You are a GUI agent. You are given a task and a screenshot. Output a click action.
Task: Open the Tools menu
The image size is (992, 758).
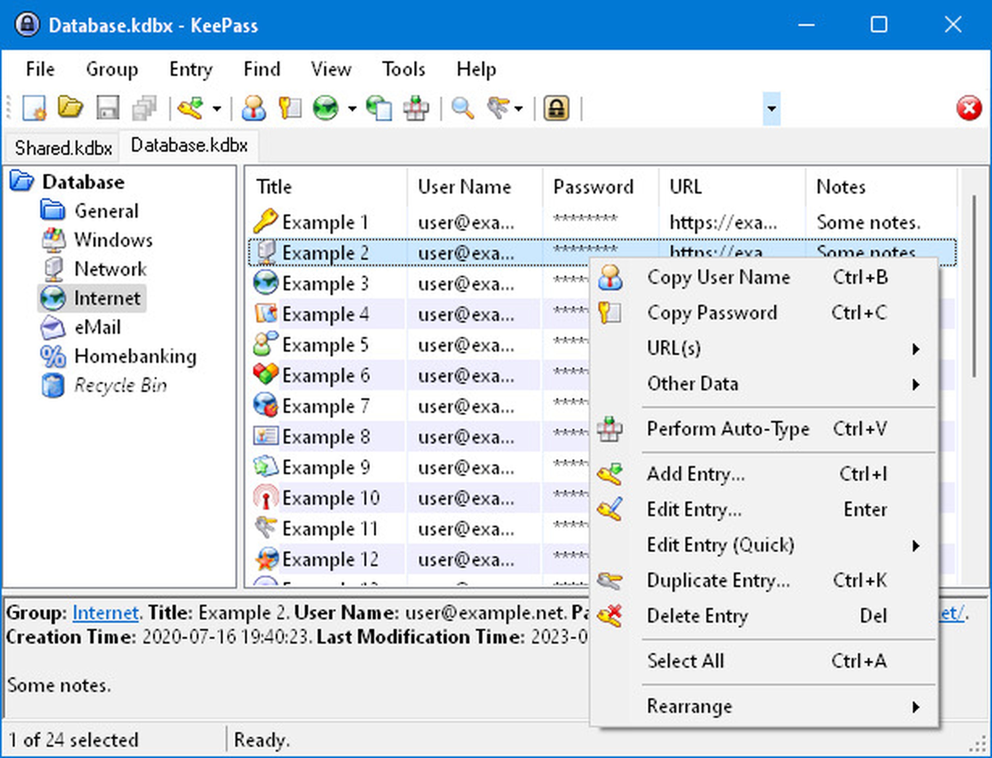pyautogui.click(x=404, y=69)
